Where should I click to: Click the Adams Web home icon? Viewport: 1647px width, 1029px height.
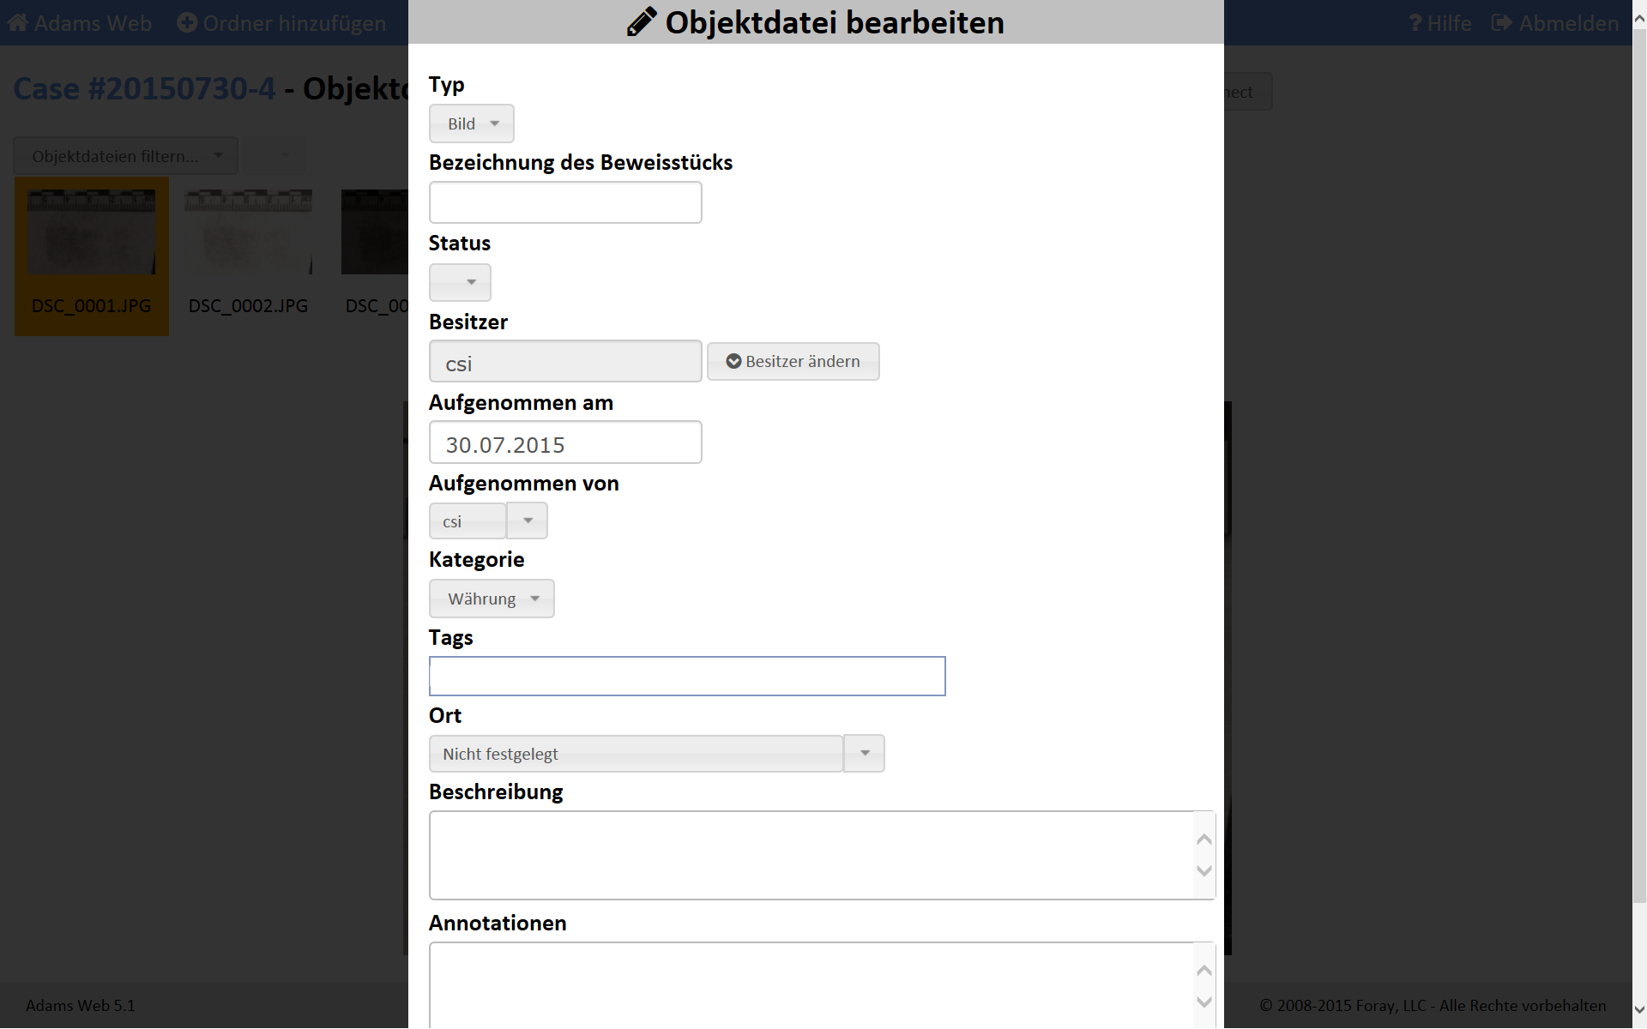pos(18,23)
